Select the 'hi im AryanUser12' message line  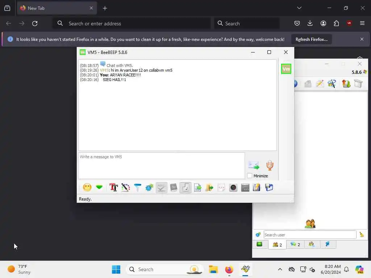click(142, 70)
